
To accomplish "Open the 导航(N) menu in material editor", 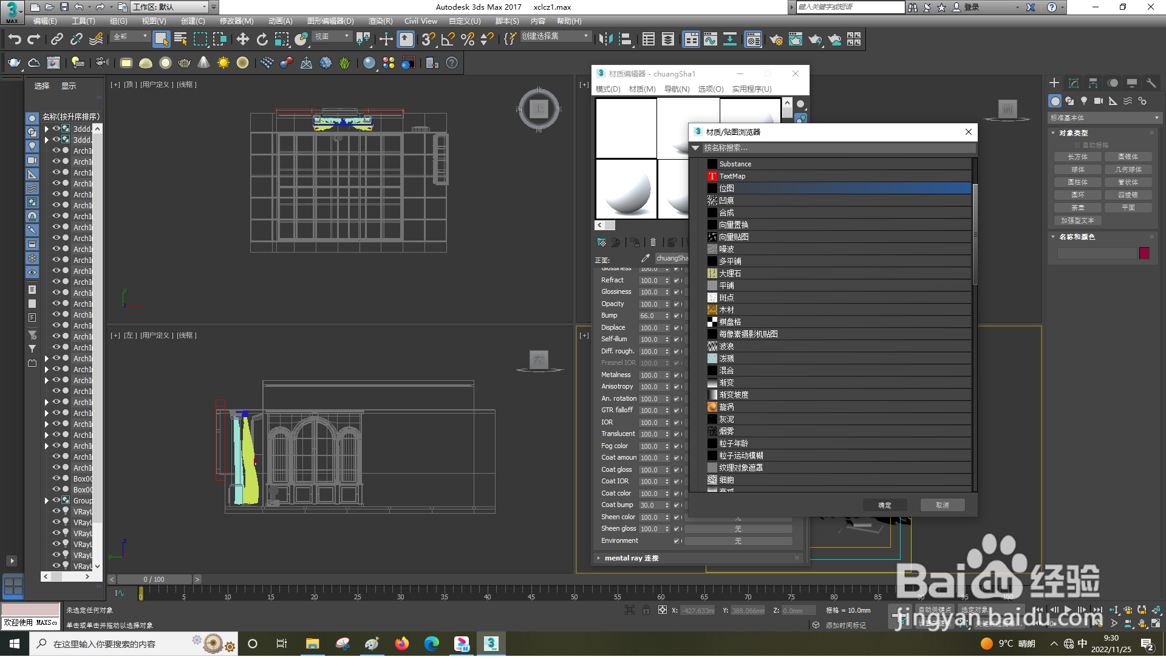I will tap(677, 89).
